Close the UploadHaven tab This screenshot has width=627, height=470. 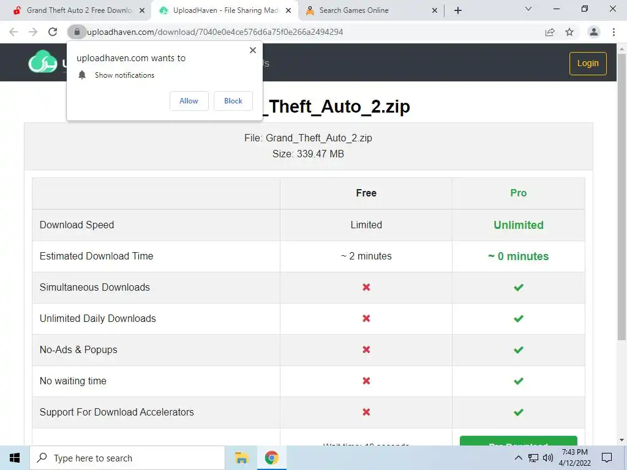(x=288, y=10)
